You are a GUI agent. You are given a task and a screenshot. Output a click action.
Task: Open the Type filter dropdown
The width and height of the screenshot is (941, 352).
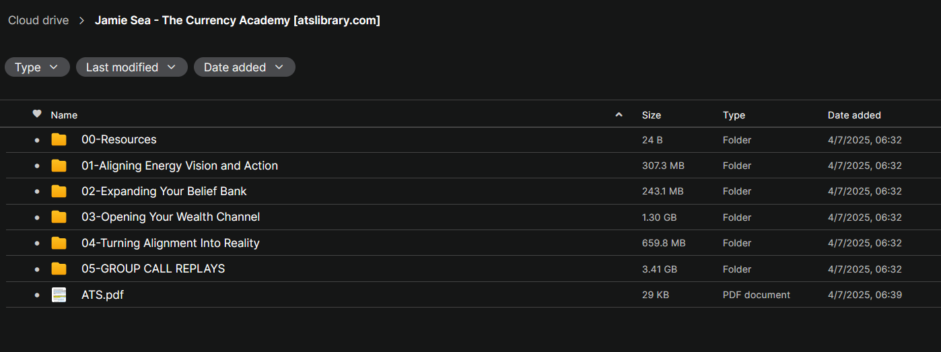click(x=37, y=67)
